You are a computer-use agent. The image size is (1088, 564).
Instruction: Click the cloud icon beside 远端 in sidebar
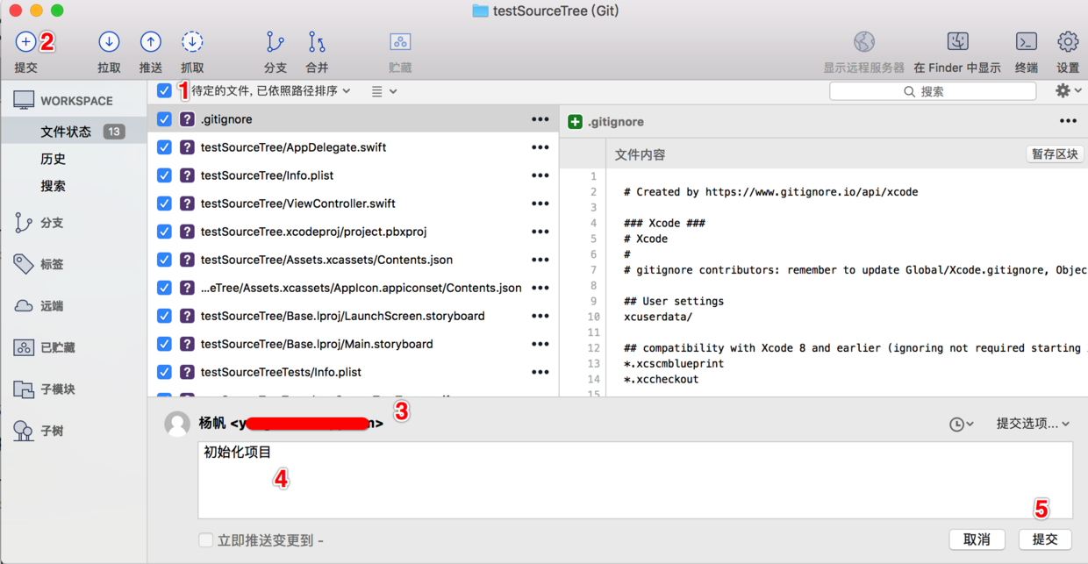tap(24, 306)
